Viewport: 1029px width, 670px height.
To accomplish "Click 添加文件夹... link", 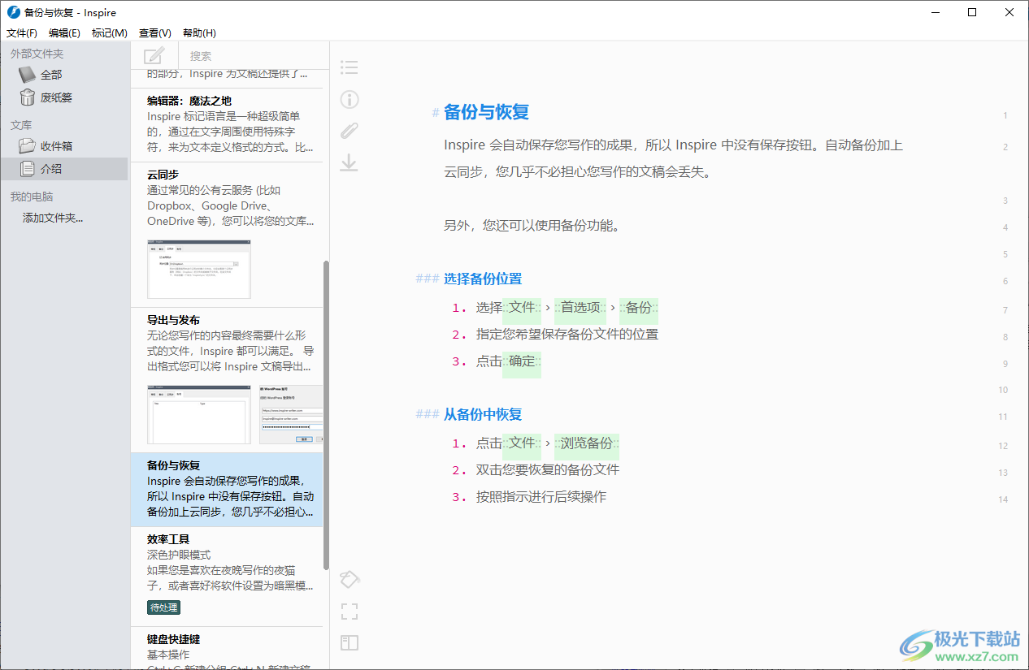I will pos(53,218).
